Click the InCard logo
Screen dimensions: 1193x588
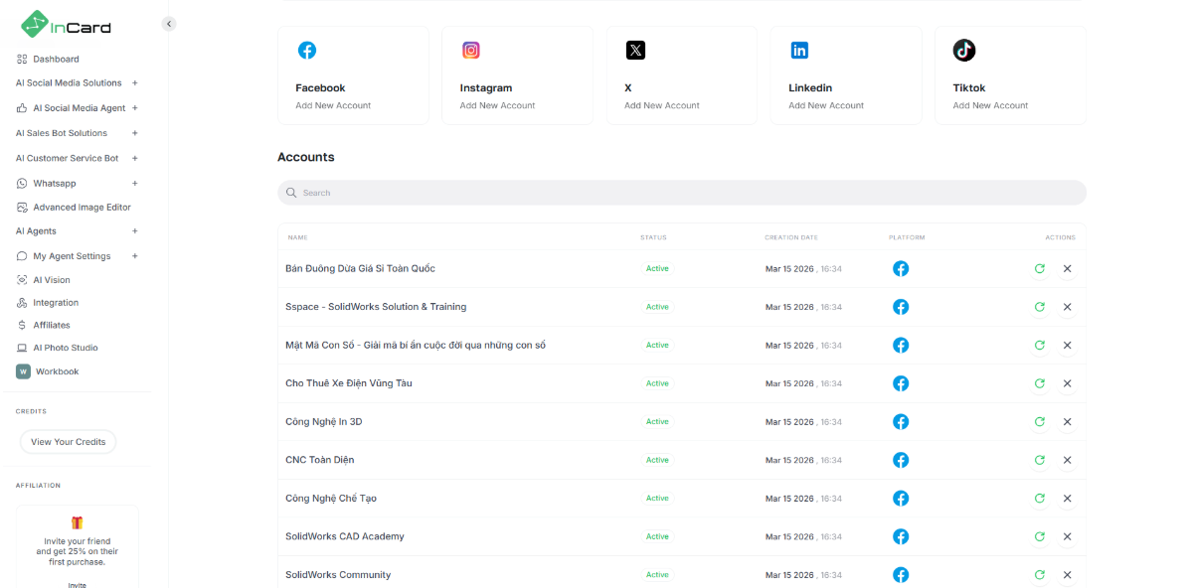67,24
